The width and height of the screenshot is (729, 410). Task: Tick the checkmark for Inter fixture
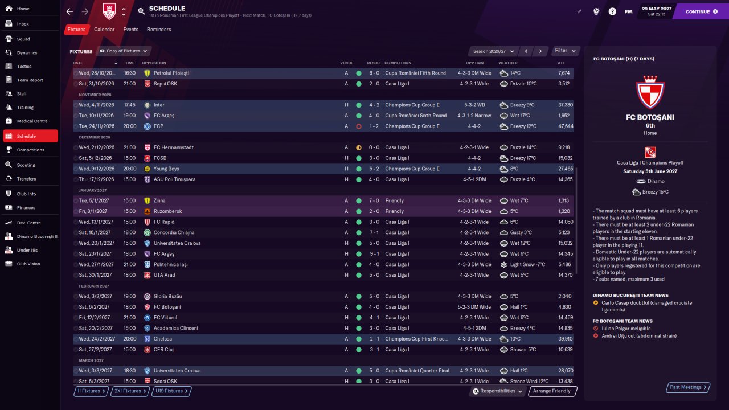(76, 105)
